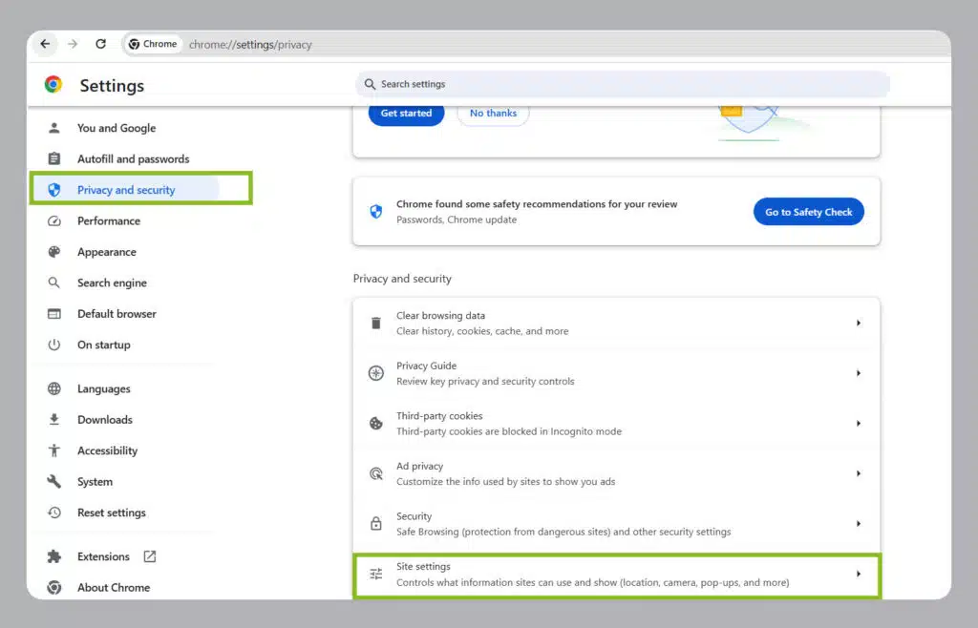Click the padlock icon for Security
Image resolution: width=978 pixels, height=628 pixels.
click(x=376, y=523)
